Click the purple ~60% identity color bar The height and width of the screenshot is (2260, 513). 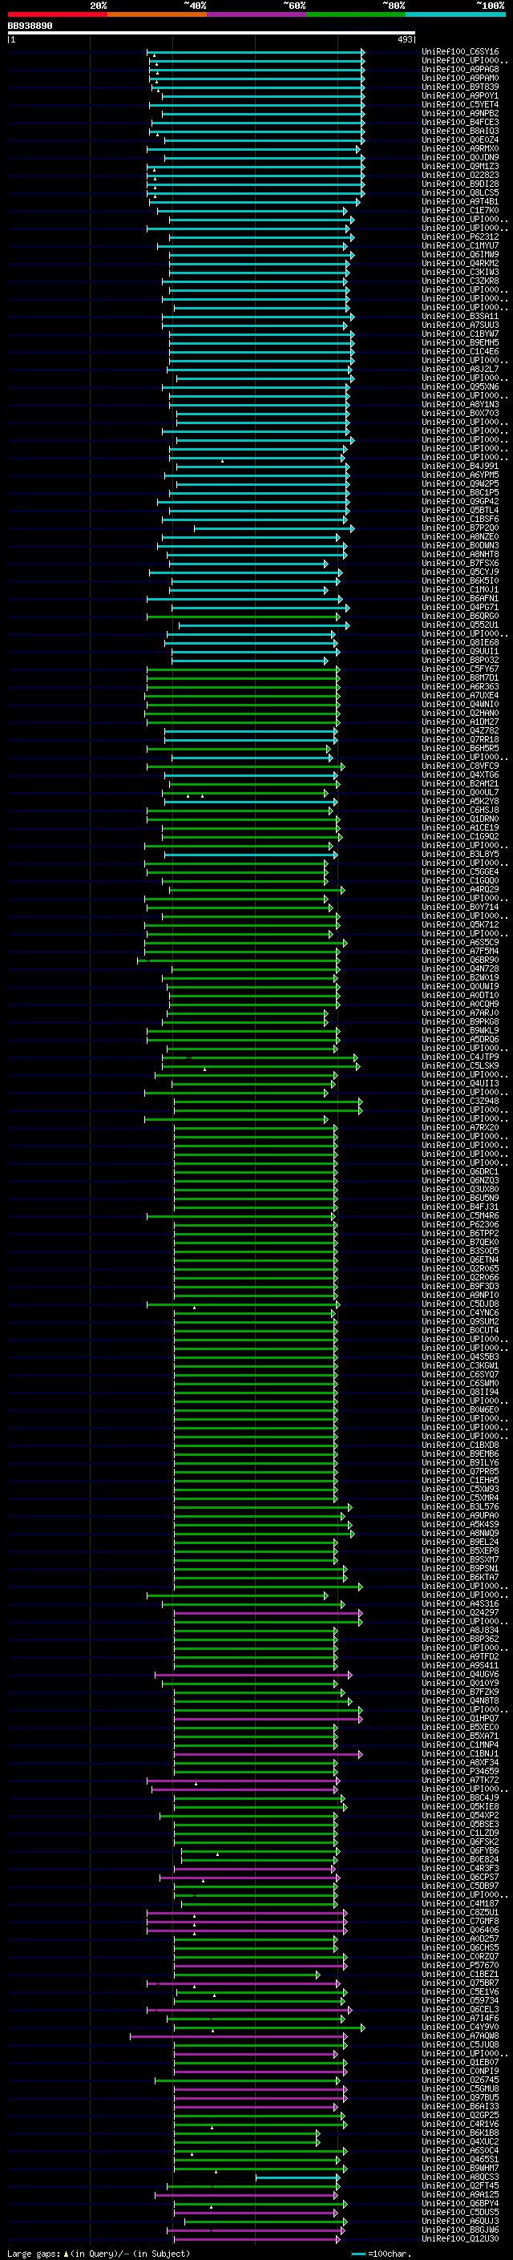point(256,15)
